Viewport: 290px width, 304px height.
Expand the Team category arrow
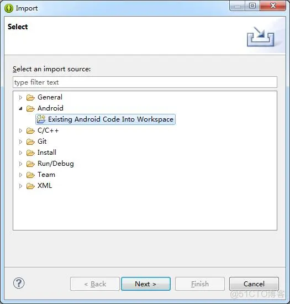[x=20, y=175]
